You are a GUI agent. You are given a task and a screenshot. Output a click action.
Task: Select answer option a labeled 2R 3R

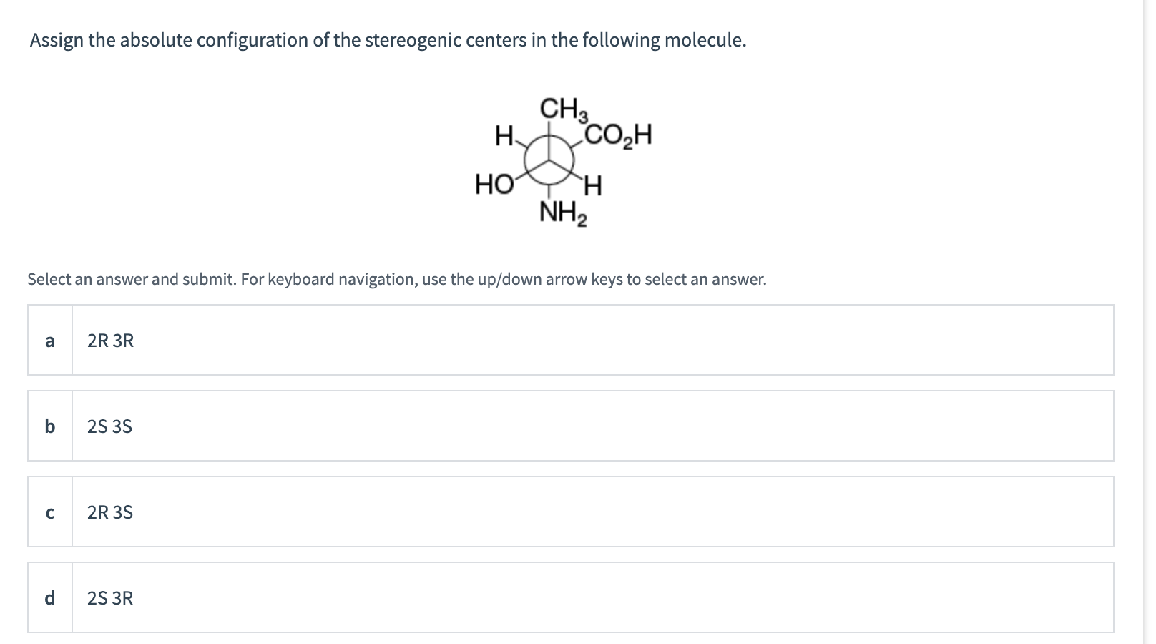pyautogui.click(x=572, y=340)
